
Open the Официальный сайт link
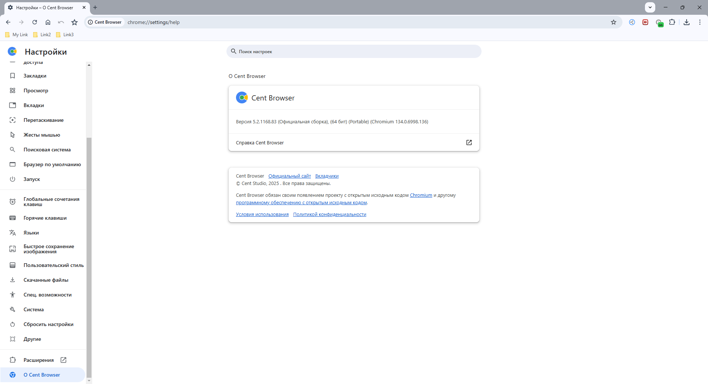[x=289, y=176]
